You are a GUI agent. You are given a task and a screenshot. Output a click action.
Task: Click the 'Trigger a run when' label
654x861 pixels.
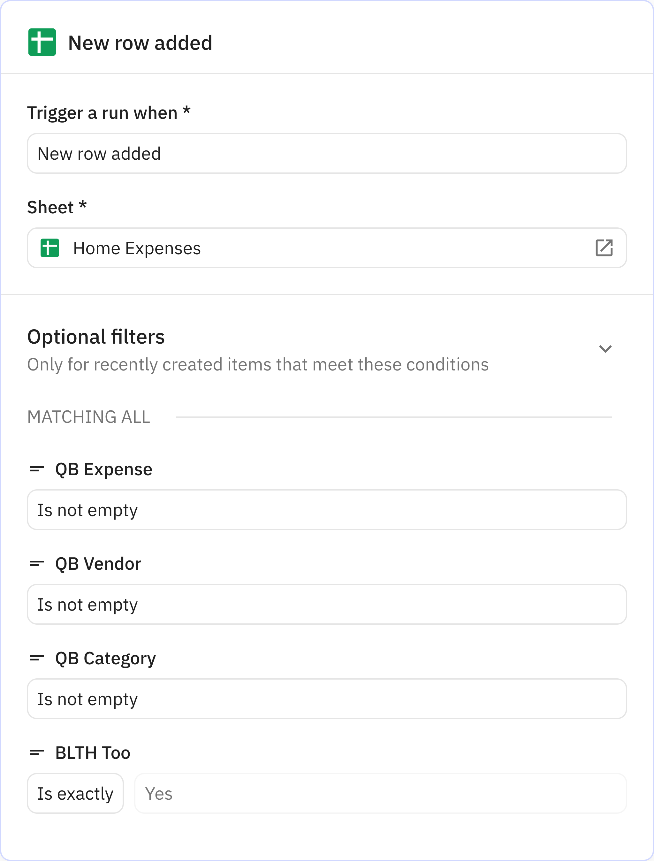(109, 112)
